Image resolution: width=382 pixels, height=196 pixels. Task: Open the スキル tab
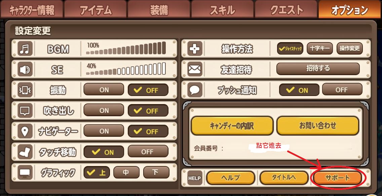(x=222, y=10)
